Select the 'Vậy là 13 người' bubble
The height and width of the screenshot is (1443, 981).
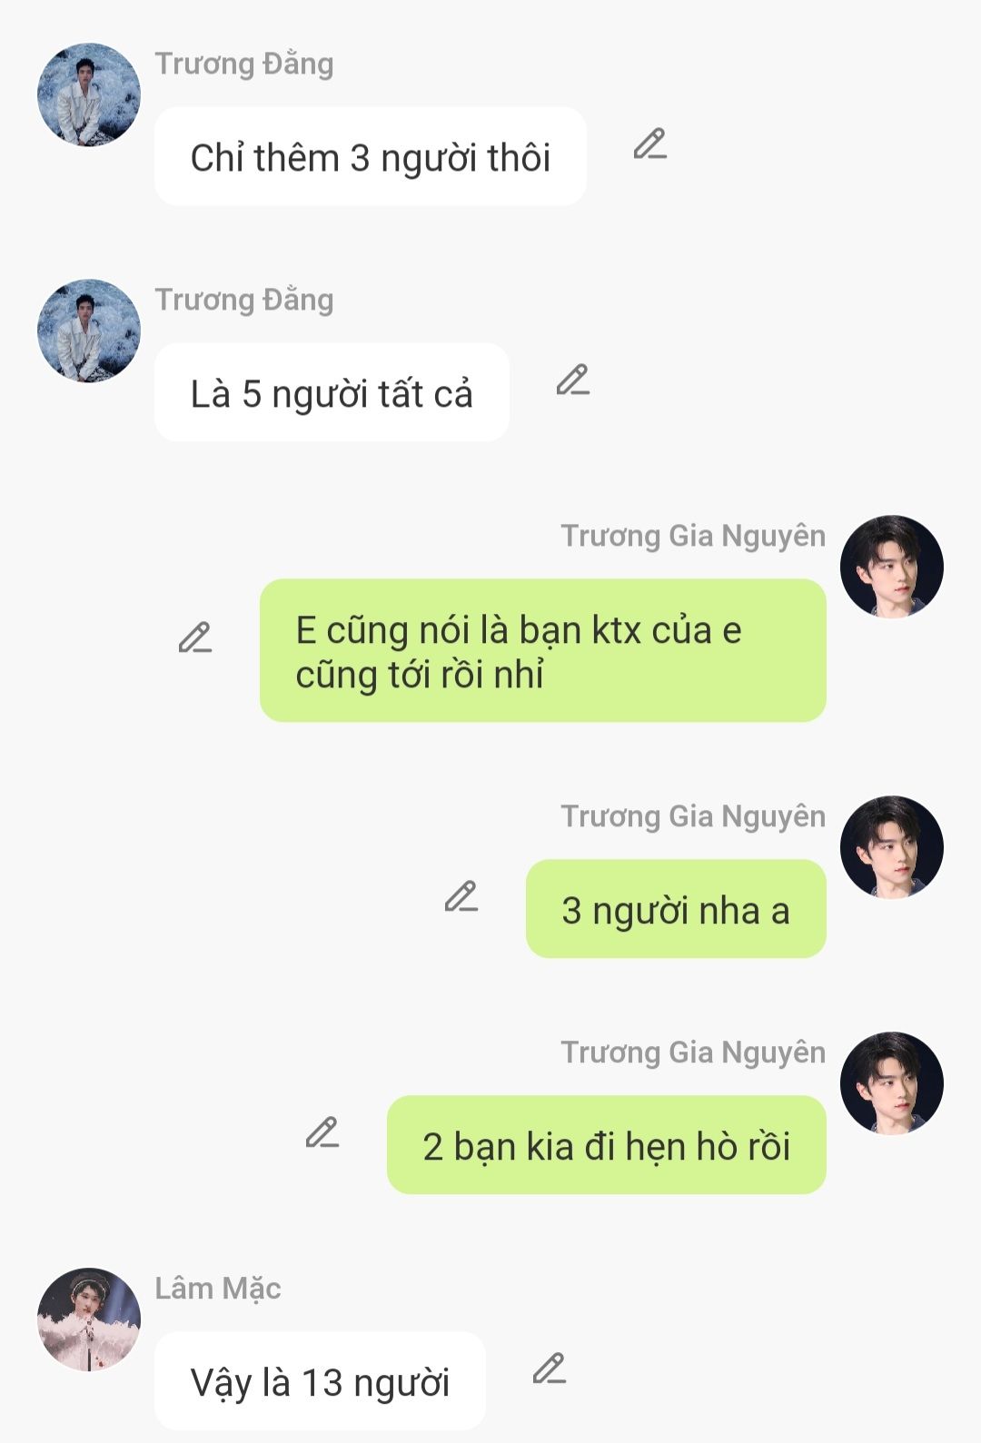coord(320,1381)
